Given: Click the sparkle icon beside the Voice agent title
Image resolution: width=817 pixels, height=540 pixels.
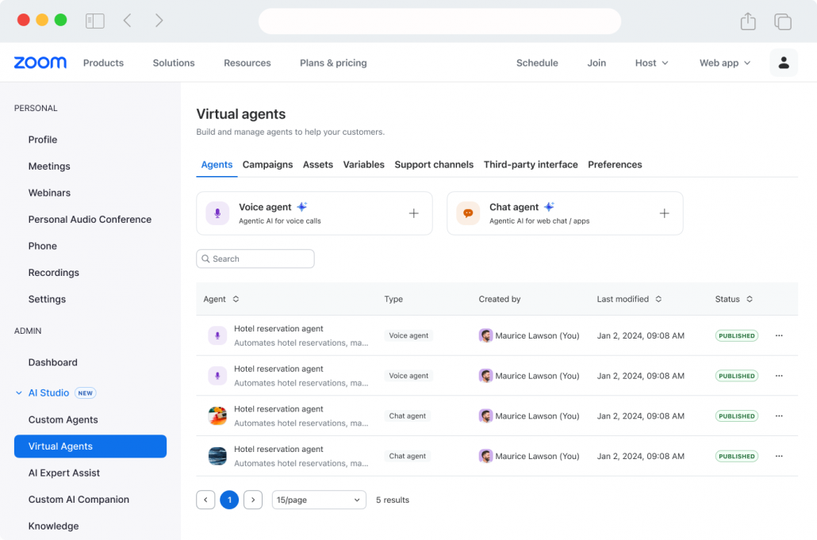Looking at the screenshot, I should tap(302, 207).
